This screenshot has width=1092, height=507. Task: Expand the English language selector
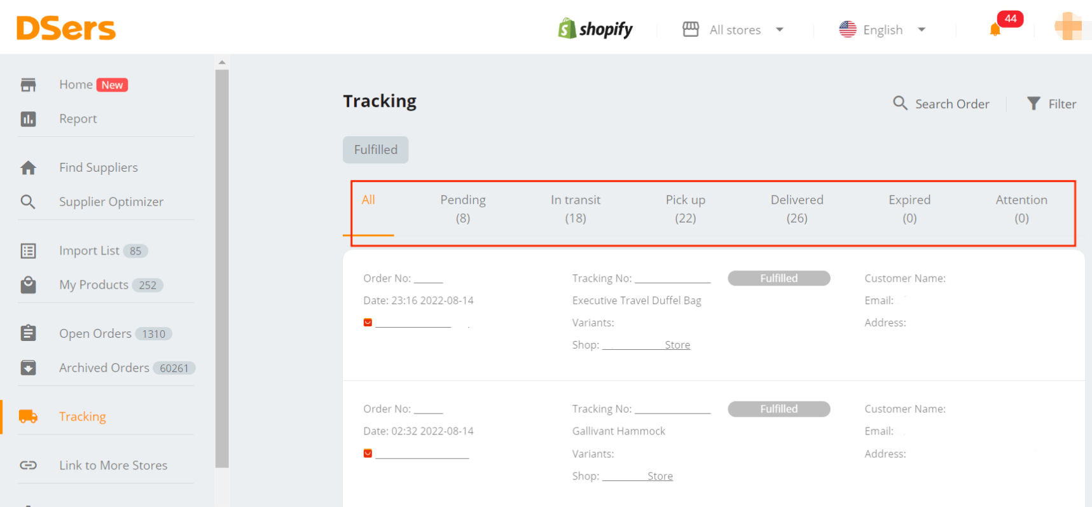(883, 30)
